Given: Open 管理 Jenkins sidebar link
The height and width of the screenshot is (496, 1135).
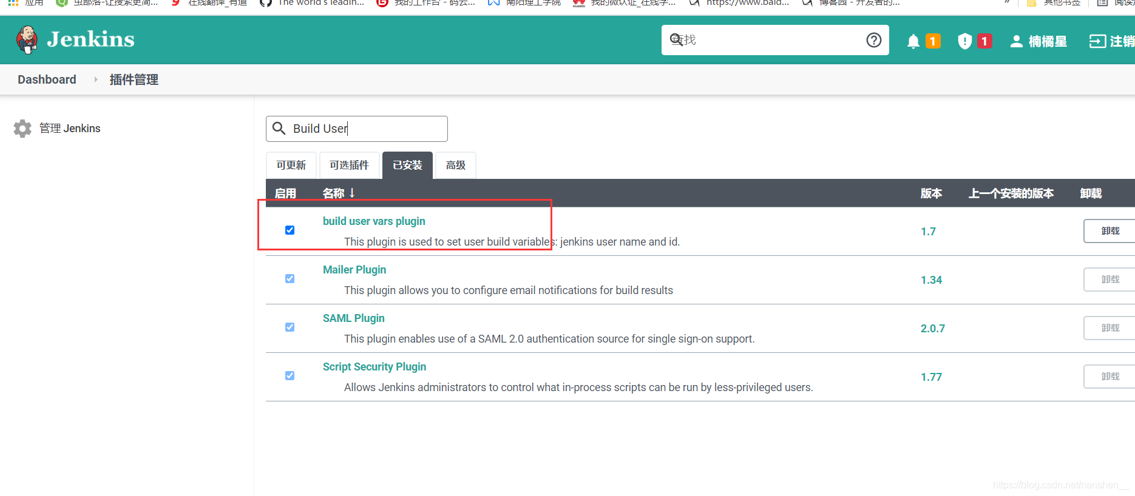Looking at the screenshot, I should 70,129.
